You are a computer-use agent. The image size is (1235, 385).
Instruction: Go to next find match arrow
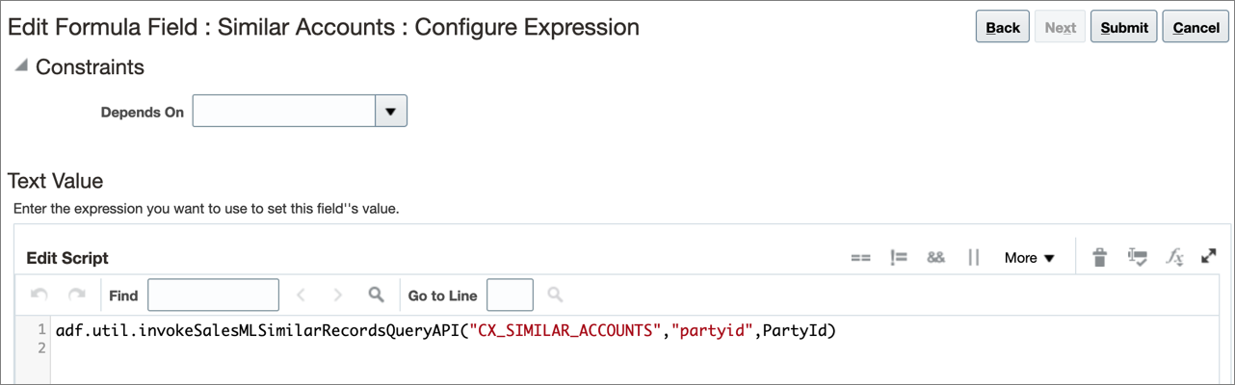(337, 295)
